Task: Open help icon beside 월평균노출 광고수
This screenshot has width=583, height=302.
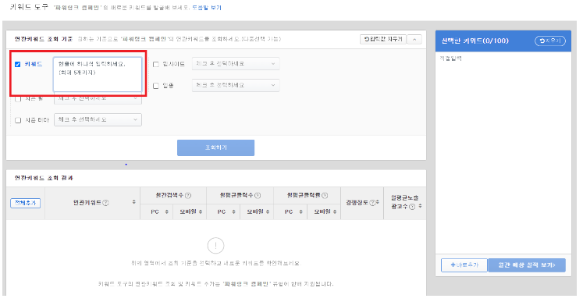Action: [x=412, y=207]
